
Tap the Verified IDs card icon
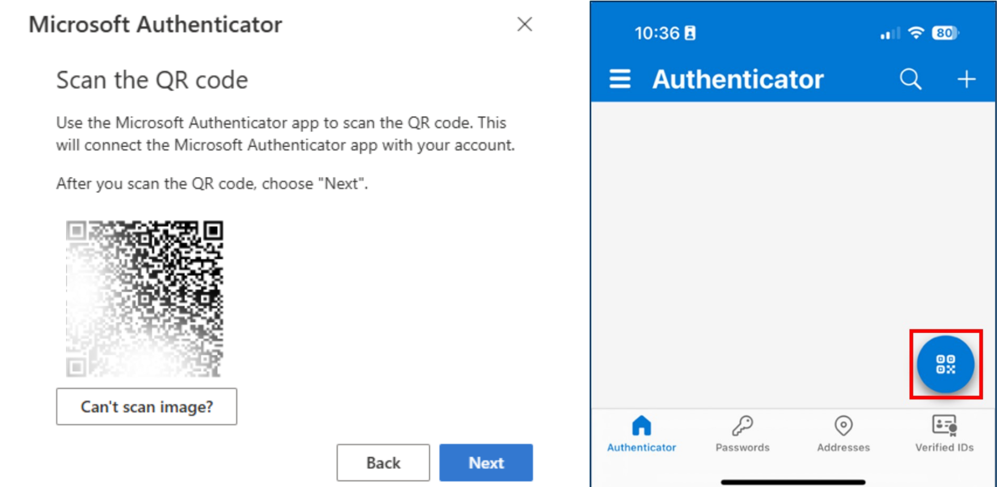tap(944, 425)
